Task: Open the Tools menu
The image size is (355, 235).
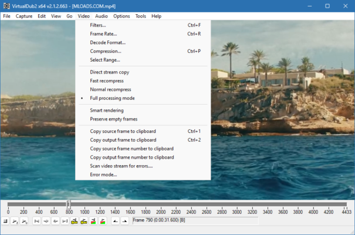Action: [x=141, y=16]
